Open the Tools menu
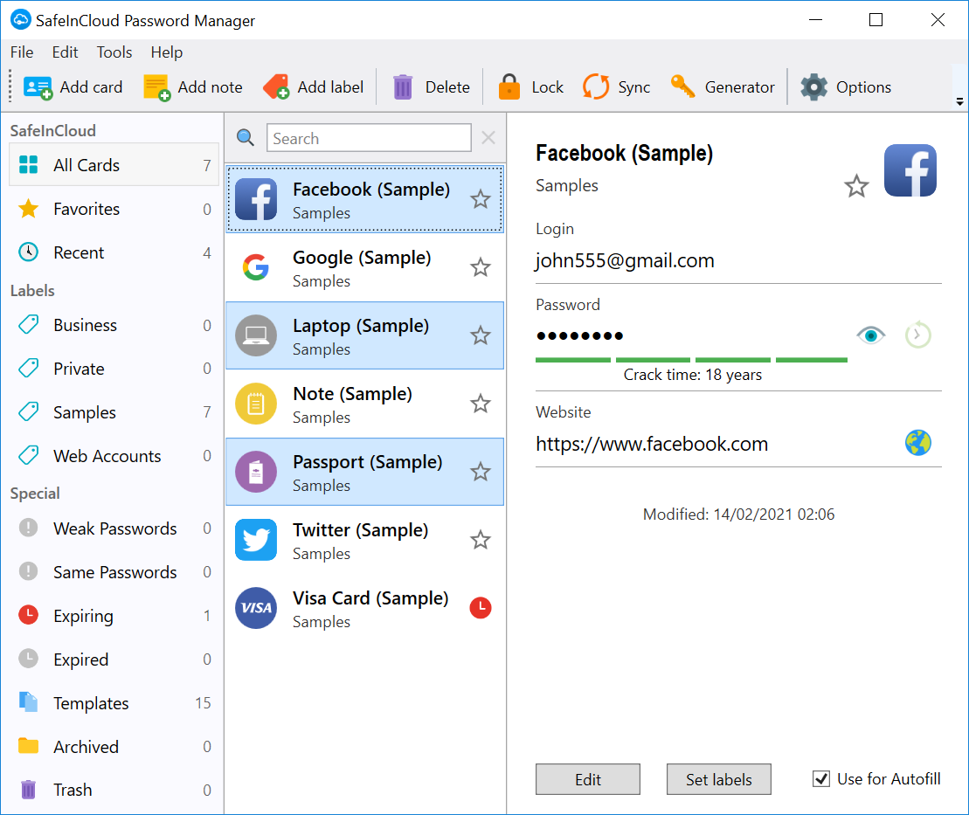The height and width of the screenshot is (815, 969). pyautogui.click(x=114, y=52)
